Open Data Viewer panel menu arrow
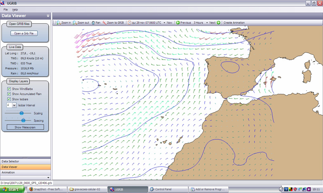The height and width of the screenshot is (193, 323). point(48,16)
